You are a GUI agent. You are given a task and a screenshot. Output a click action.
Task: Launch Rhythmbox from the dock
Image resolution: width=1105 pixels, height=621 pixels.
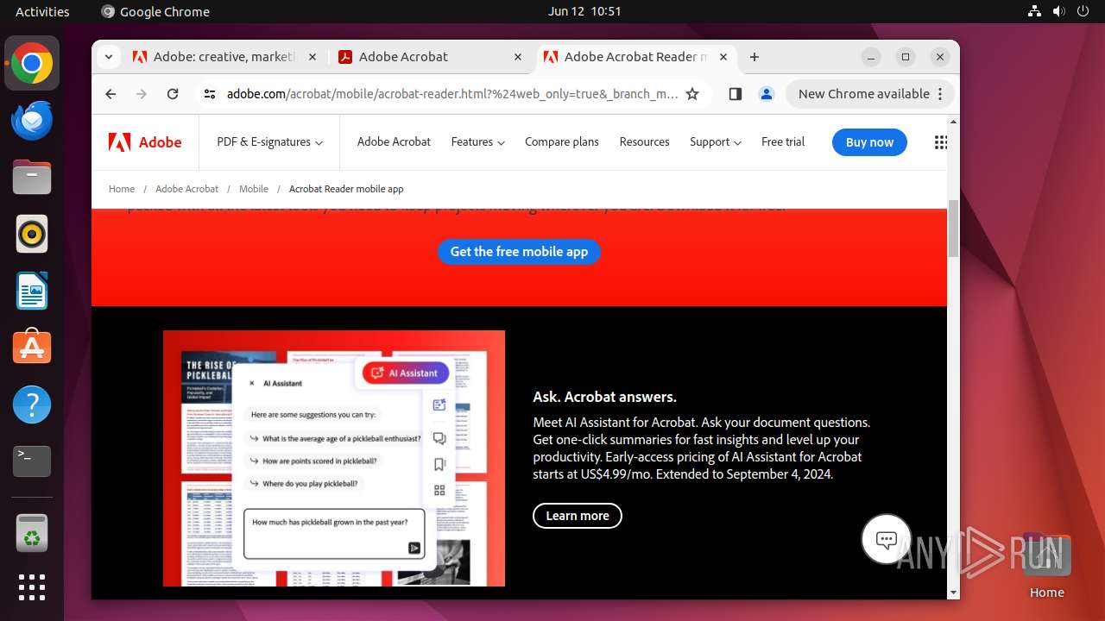32,234
